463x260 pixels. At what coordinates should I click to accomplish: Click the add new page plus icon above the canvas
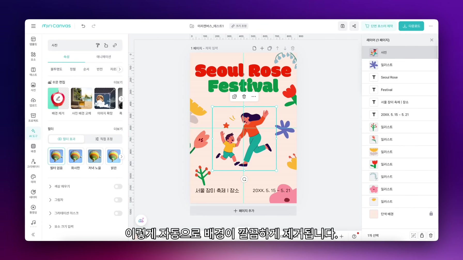[x=262, y=48]
